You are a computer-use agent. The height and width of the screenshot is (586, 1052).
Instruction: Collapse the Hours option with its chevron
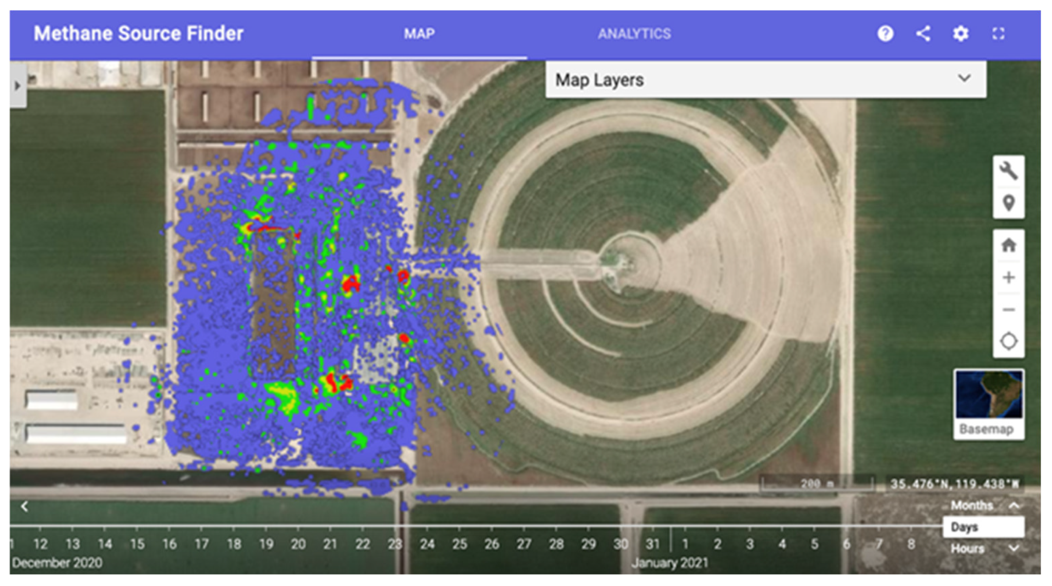[1015, 548]
